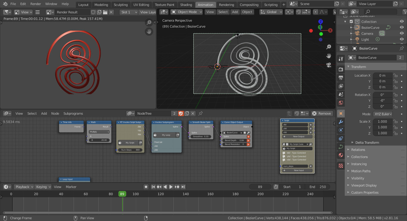Click the Object Data green curve icon

pyautogui.click(x=341, y=146)
